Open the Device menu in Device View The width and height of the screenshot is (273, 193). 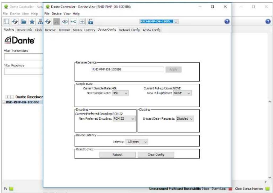57,13
